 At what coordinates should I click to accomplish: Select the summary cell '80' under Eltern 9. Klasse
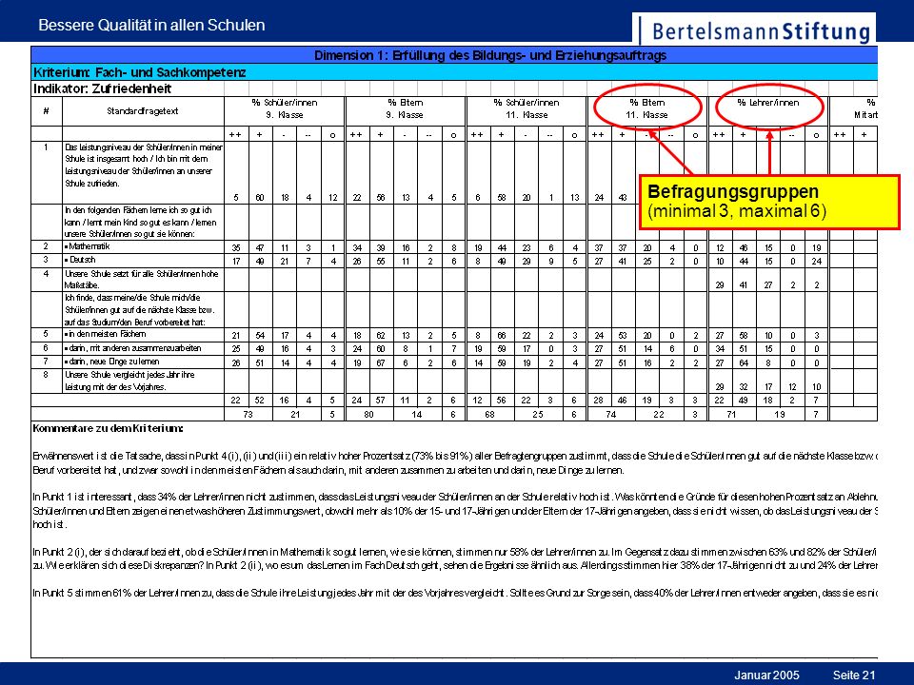pyautogui.click(x=369, y=414)
